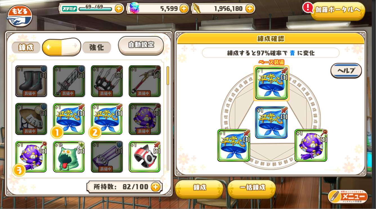The width and height of the screenshot is (376, 209).
Task: Choose the claw gauntlet equipment icon
Action: pos(107,81)
